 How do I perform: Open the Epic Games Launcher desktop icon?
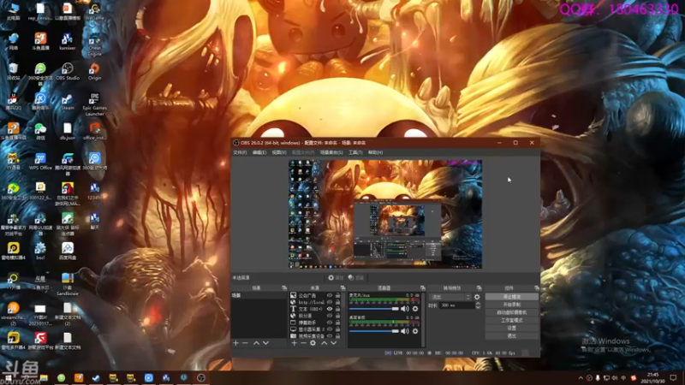94,104
